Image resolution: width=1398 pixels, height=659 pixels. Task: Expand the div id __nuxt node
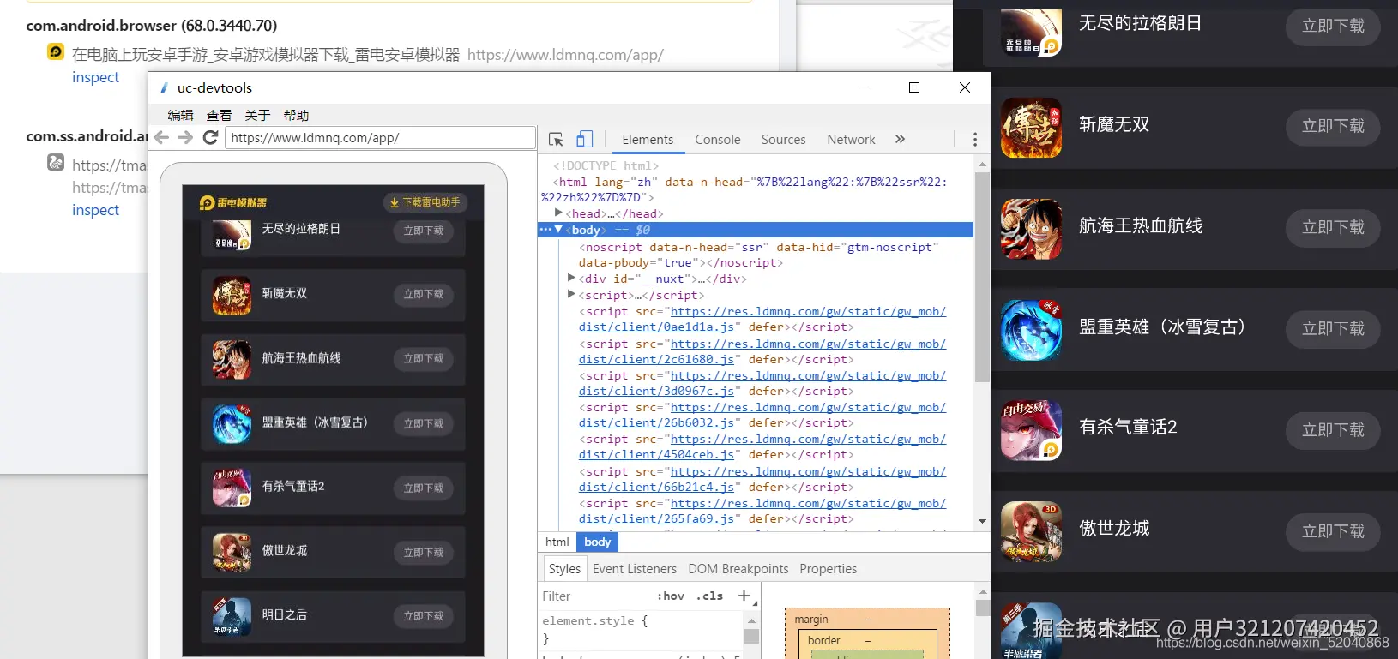pos(571,278)
